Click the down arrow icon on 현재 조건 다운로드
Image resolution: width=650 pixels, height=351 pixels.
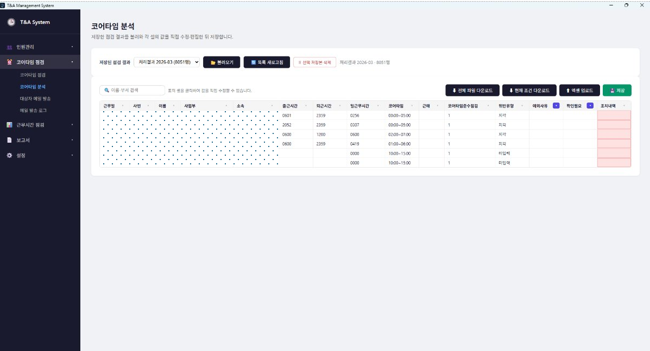pyautogui.click(x=511, y=90)
